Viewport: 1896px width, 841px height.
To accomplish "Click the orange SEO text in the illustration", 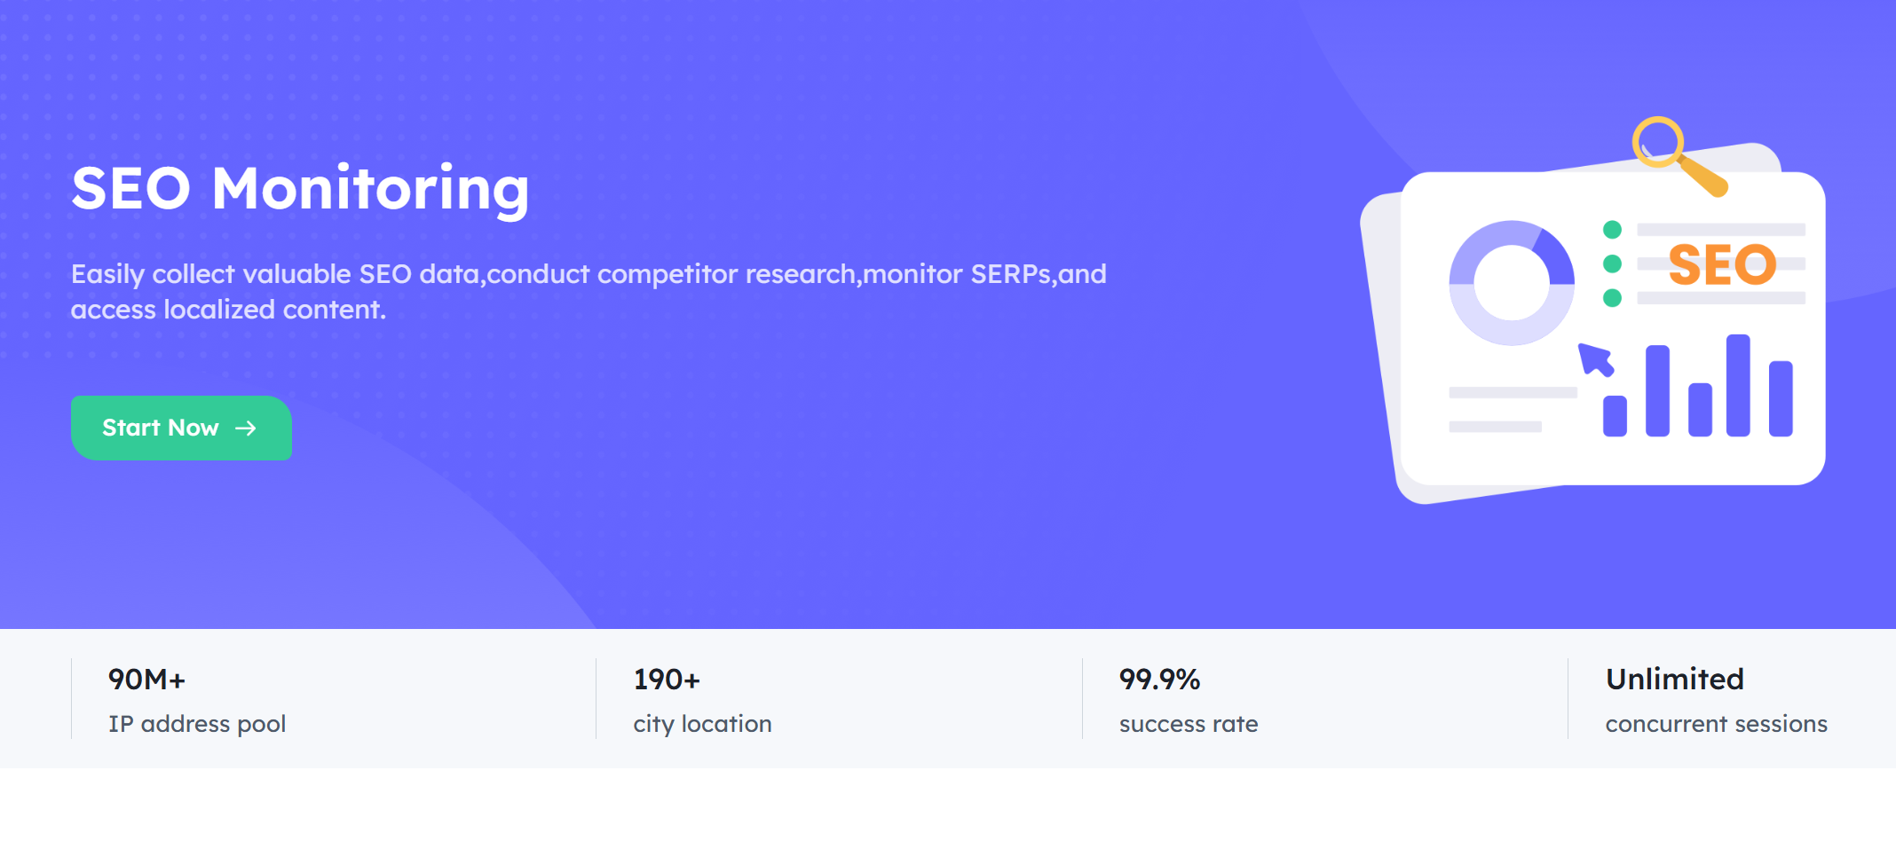I will 1722,264.
